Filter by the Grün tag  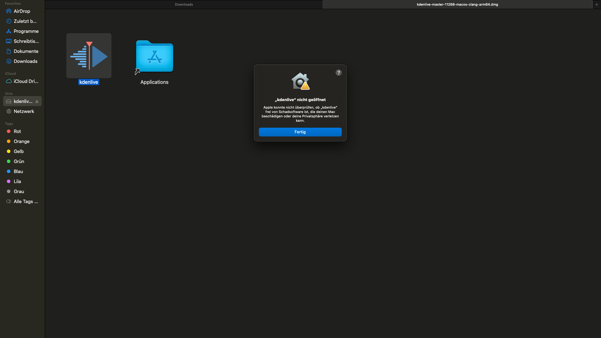[19, 161]
